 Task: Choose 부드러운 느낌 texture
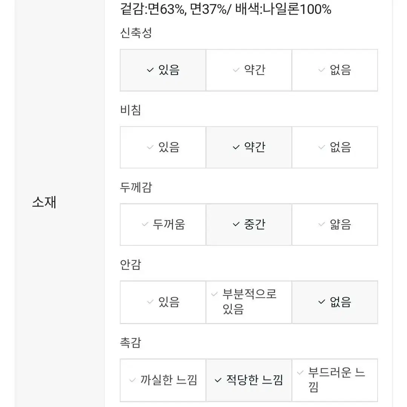click(x=335, y=380)
